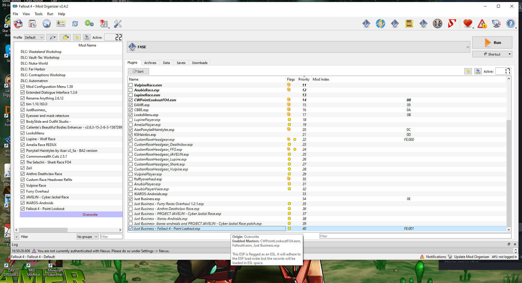This screenshot has width=522, height=283.
Task: Open the folder list dropdown button
Action: click(x=66, y=37)
